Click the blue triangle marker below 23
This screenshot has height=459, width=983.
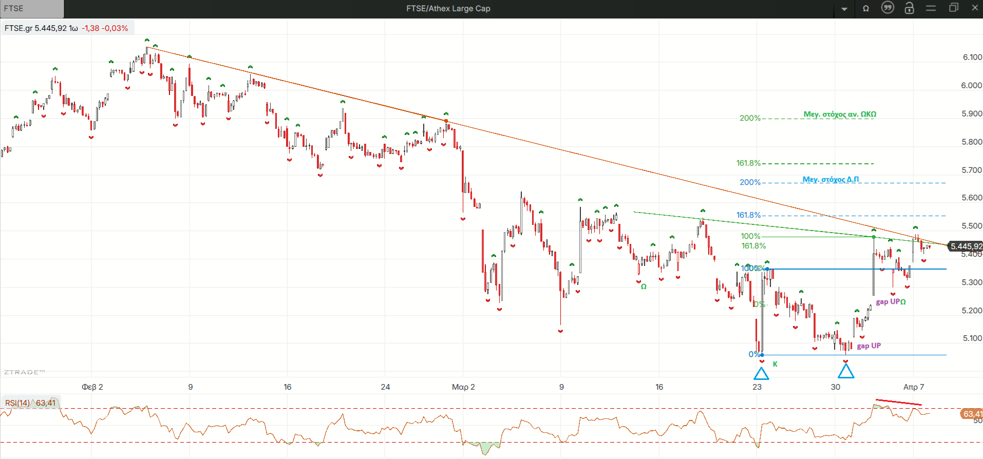pyautogui.click(x=761, y=373)
